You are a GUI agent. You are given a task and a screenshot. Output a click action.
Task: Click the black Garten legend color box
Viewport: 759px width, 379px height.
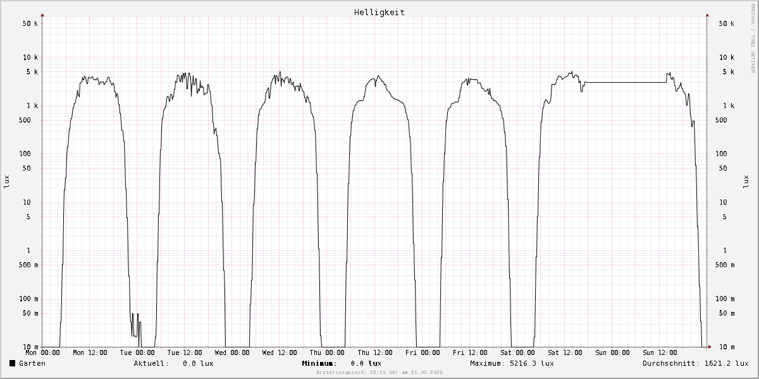pyautogui.click(x=13, y=364)
